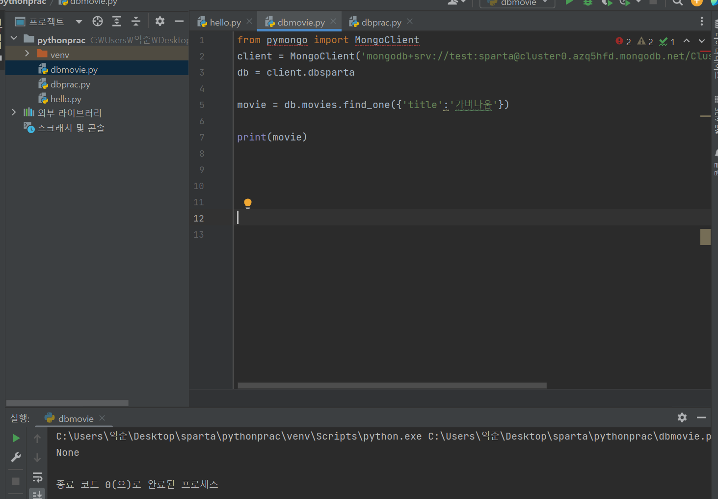Image resolution: width=718 pixels, height=499 pixels.
Task: Switch to the hello.py editor tab
Action: tap(225, 22)
